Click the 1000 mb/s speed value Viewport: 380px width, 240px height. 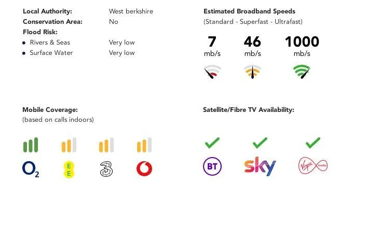tap(302, 42)
